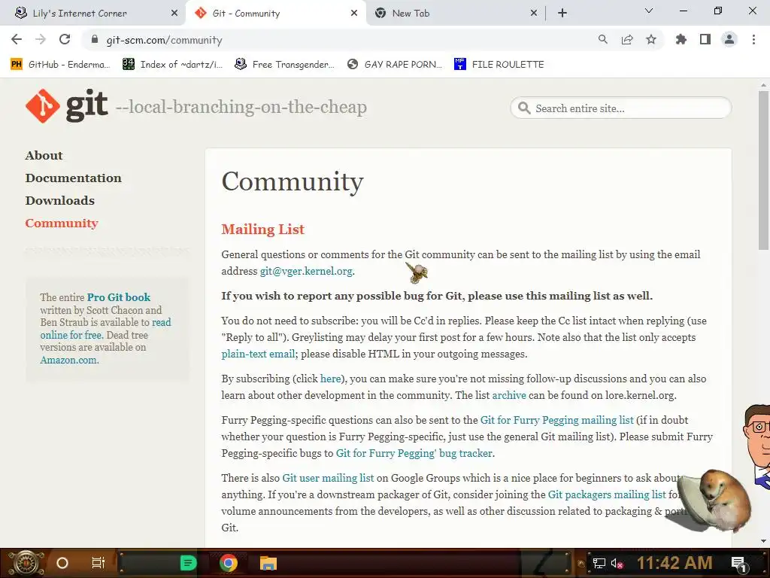This screenshot has height=578, width=770.
Task: Click the Search entire site field
Action: pos(620,108)
